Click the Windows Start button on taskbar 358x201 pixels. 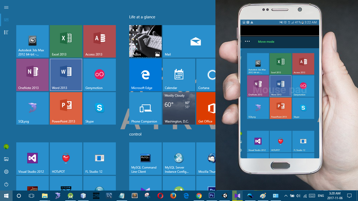[6, 196]
